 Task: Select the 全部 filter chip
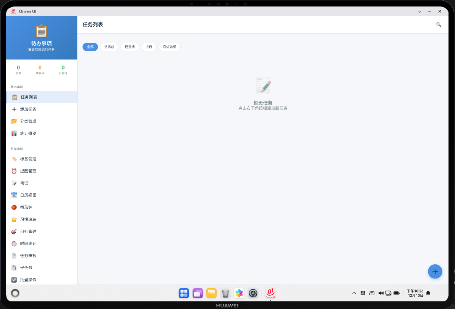pyautogui.click(x=90, y=47)
